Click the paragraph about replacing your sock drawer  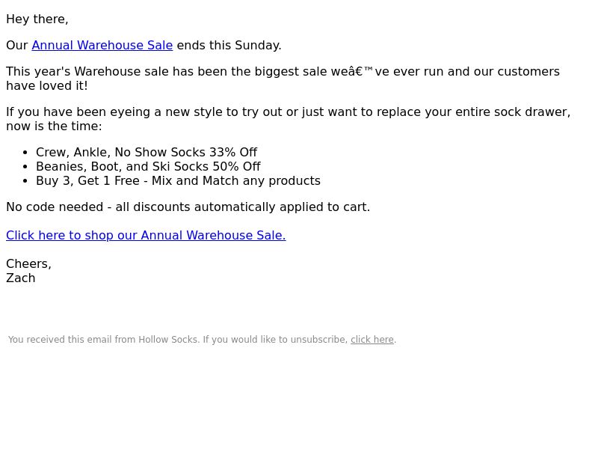click(x=289, y=119)
